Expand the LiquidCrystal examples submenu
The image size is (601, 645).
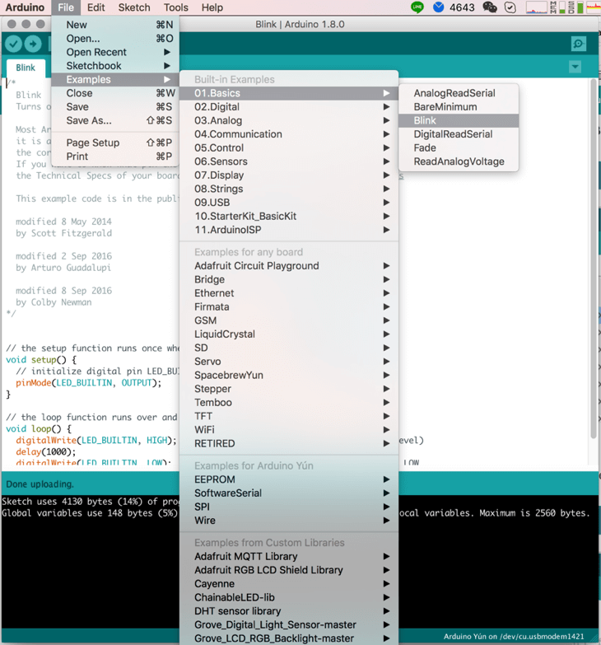pyautogui.click(x=289, y=334)
